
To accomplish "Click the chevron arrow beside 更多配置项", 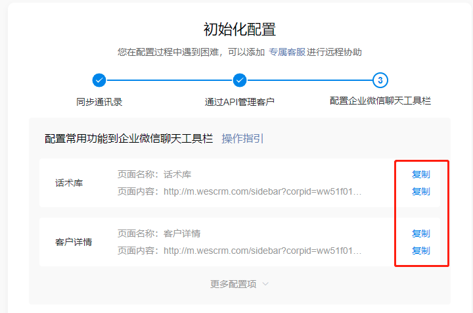I will (x=265, y=284).
